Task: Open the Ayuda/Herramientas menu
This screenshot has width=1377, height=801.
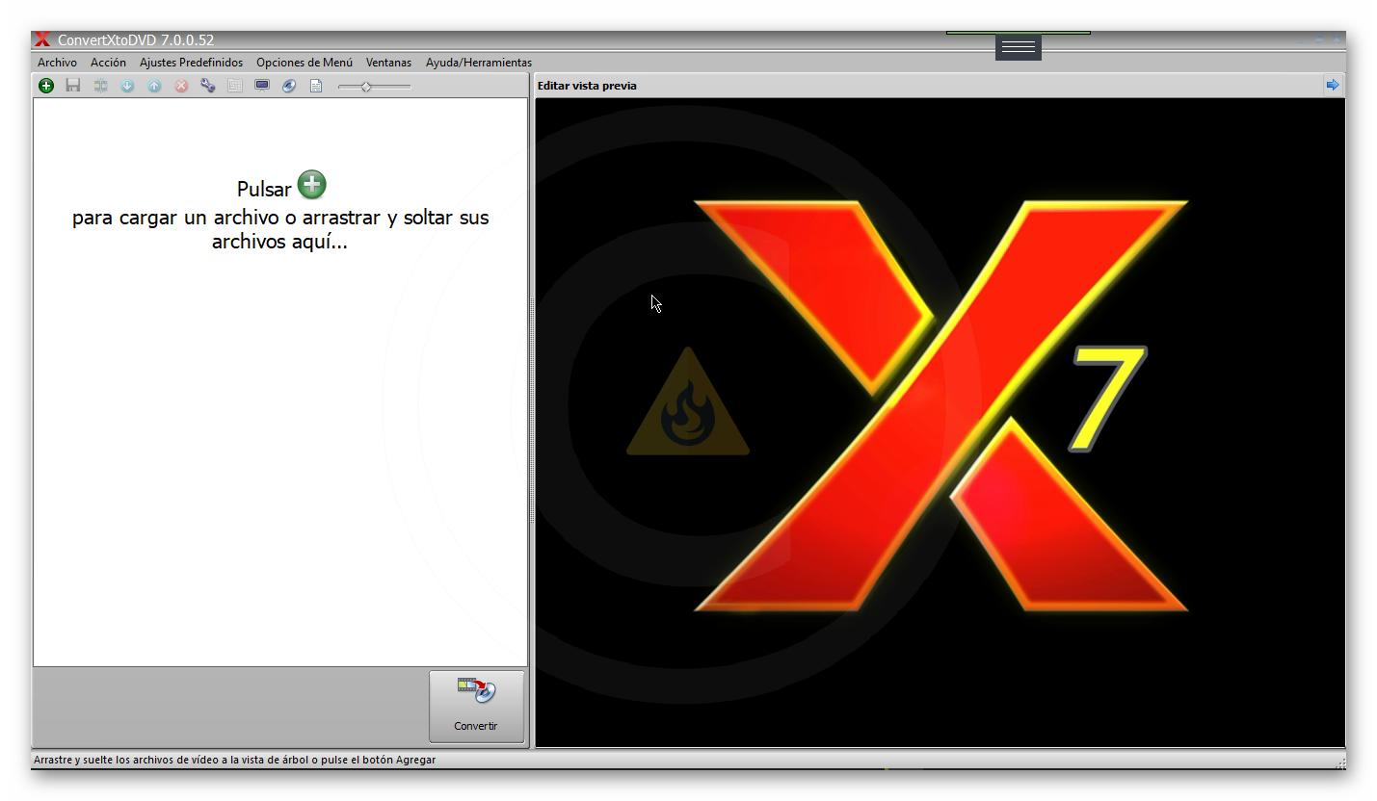Action: [x=479, y=63]
